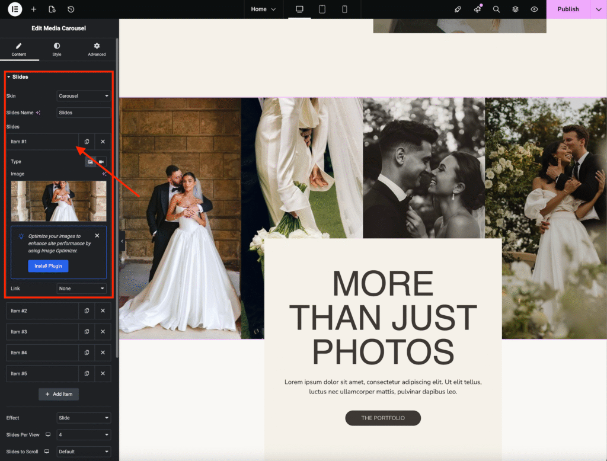
Task: Expand the Publish options arrow
Action: point(598,9)
